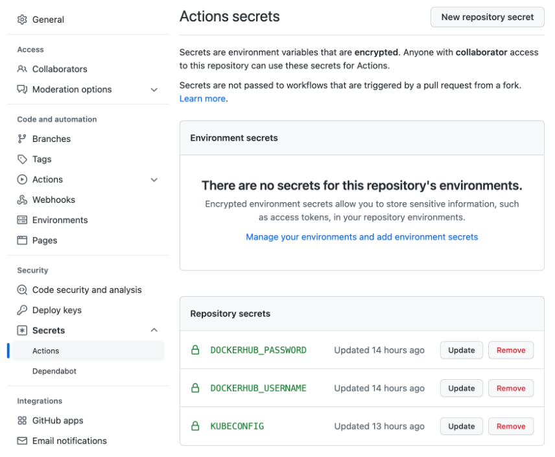Click the Tags icon in sidebar
Image resolution: width=555 pixels, height=457 pixels.
point(22,159)
